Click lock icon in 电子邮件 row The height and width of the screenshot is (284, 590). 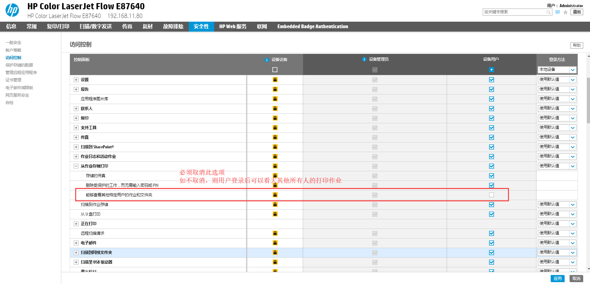(x=275, y=243)
